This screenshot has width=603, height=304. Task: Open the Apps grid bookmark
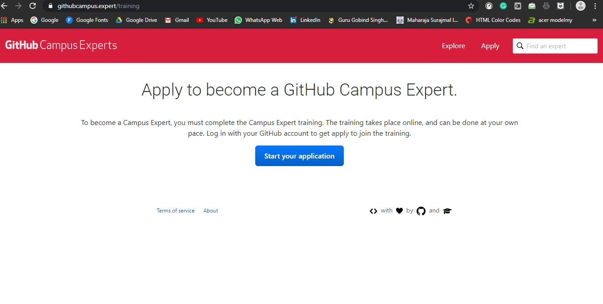[12, 20]
